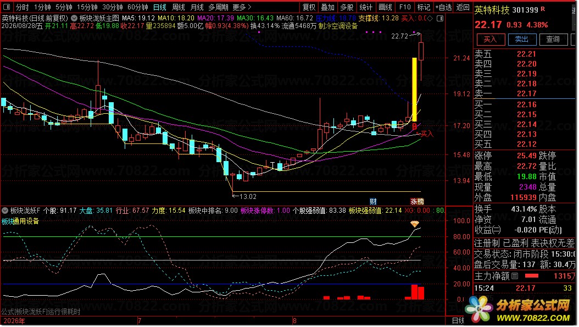579x327 pixels.
Task: Open the 统计 statistics tool
Action: tap(365, 7)
